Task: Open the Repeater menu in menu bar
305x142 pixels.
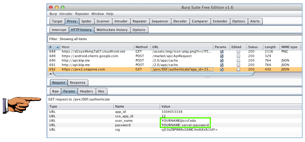Action: coord(82,14)
